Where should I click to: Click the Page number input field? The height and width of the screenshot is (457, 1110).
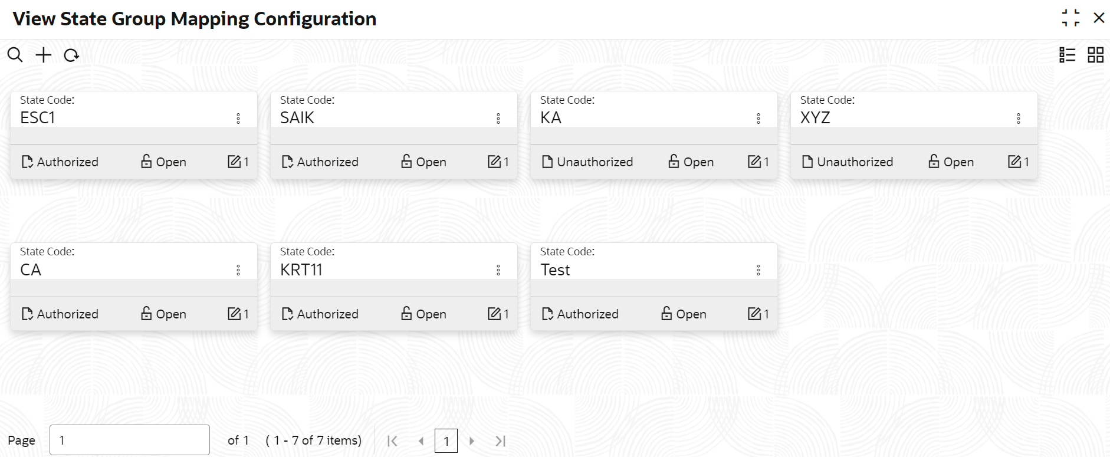coord(130,440)
